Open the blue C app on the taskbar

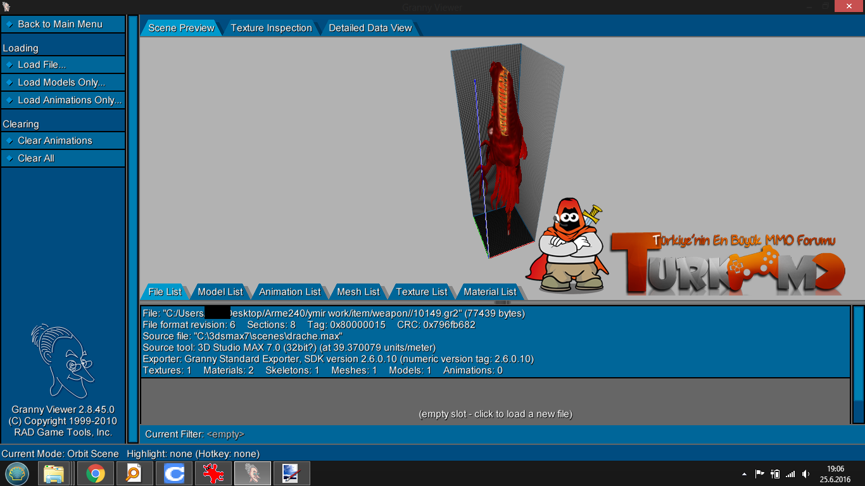pyautogui.click(x=174, y=473)
